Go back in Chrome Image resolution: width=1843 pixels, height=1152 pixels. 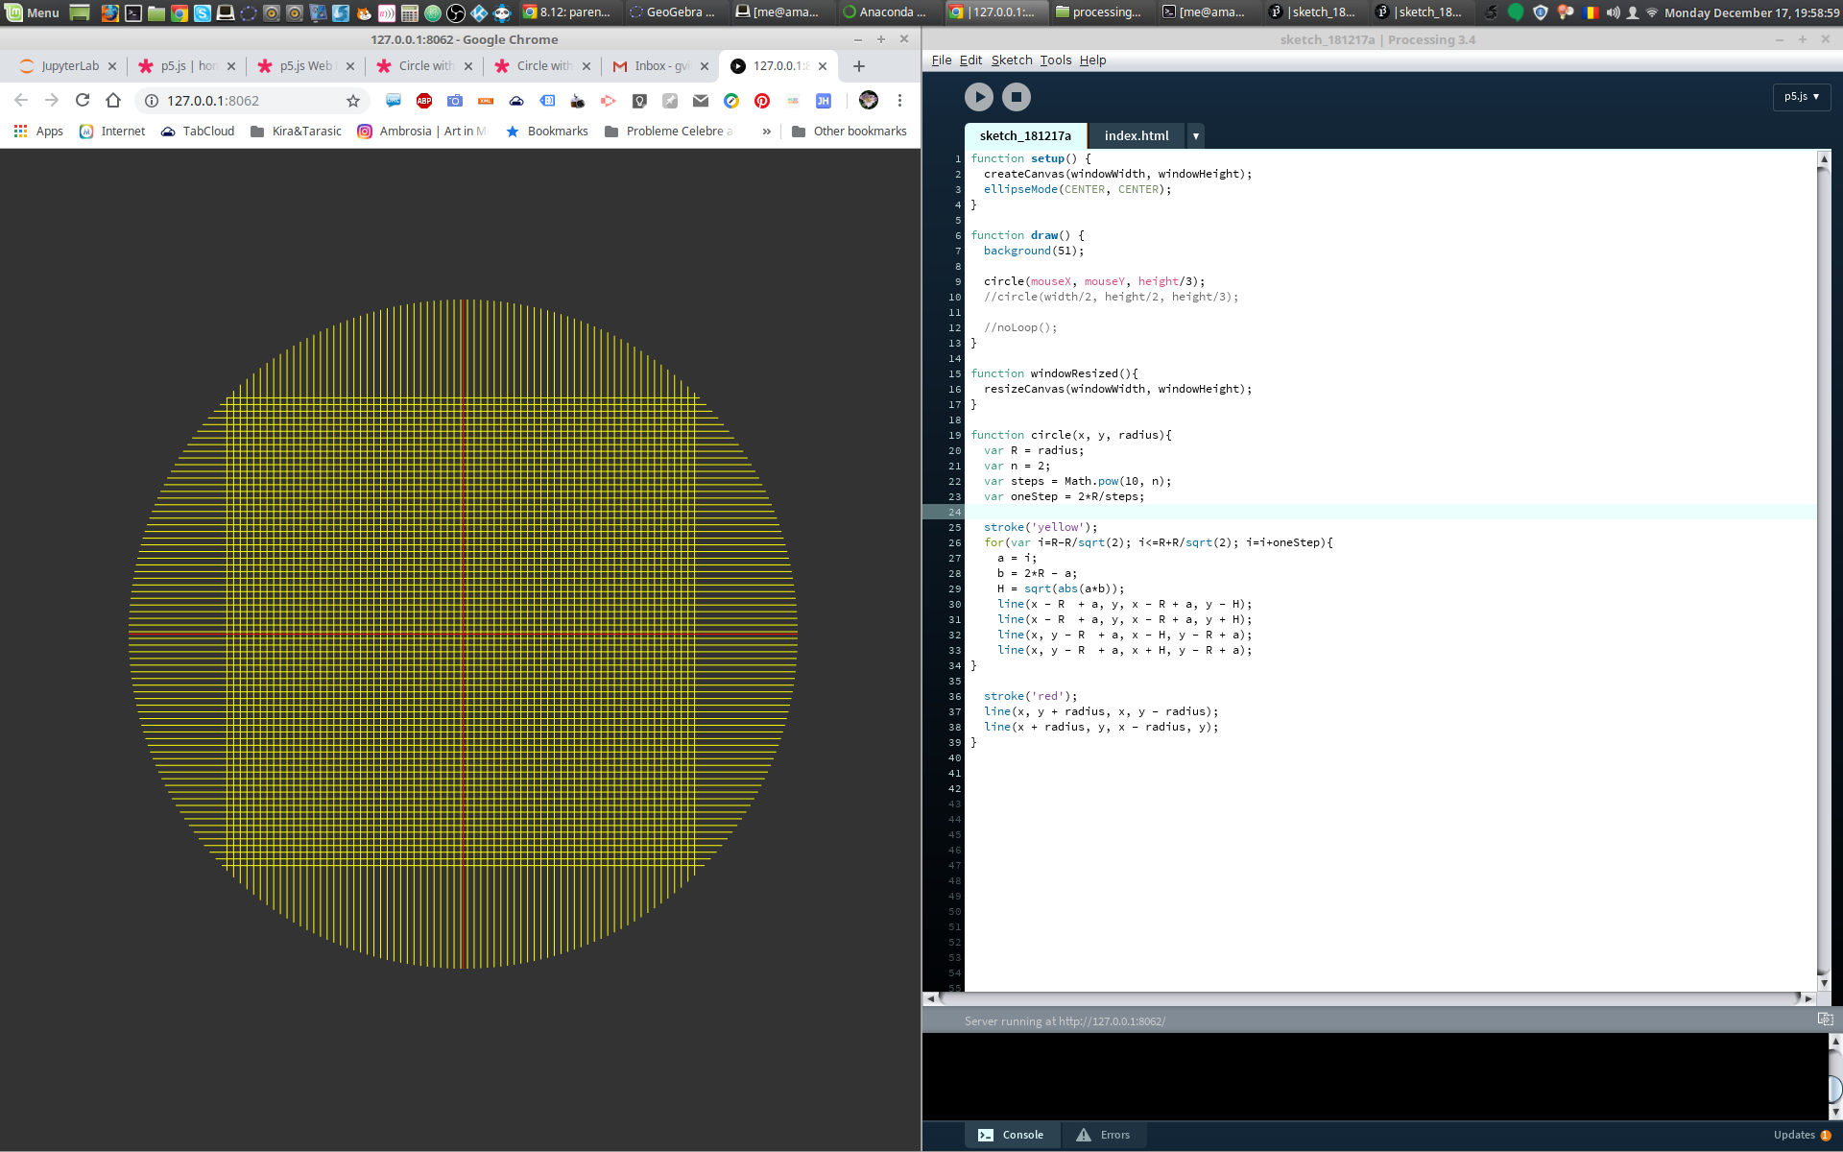pos(21,100)
